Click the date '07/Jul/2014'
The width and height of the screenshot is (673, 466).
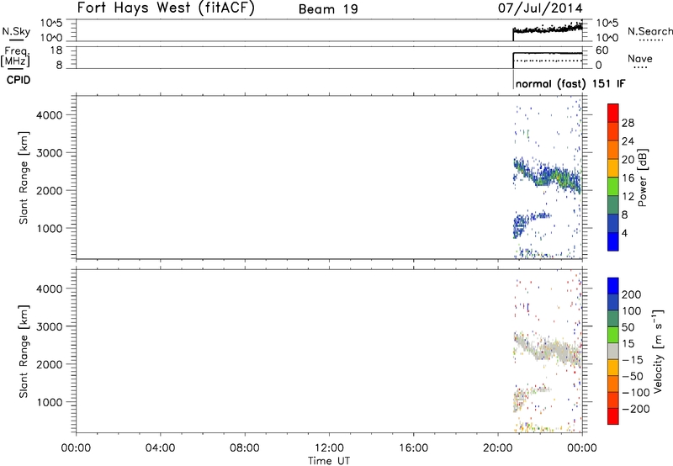tap(540, 8)
